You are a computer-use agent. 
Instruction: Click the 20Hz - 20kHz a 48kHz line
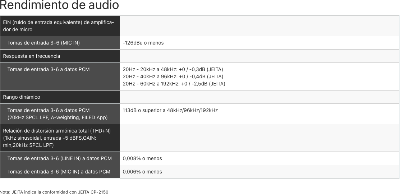(x=173, y=69)
